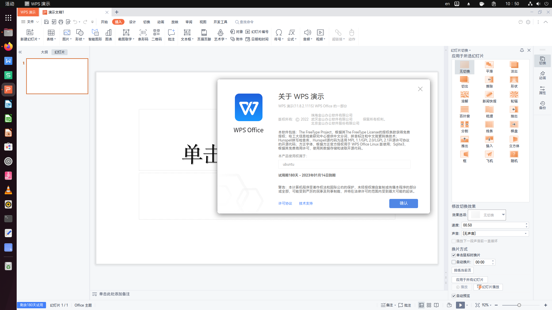
Task: Expand the 文件 menu arrow
Action: [x=37, y=22]
